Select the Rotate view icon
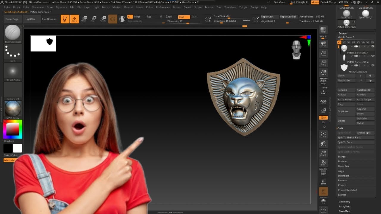 point(323,163)
